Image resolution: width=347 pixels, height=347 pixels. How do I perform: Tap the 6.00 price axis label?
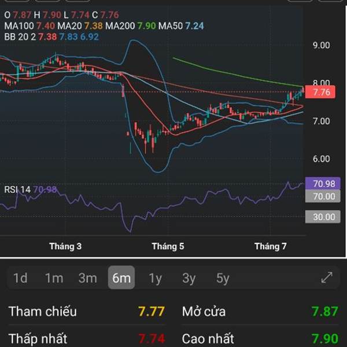(321, 159)
